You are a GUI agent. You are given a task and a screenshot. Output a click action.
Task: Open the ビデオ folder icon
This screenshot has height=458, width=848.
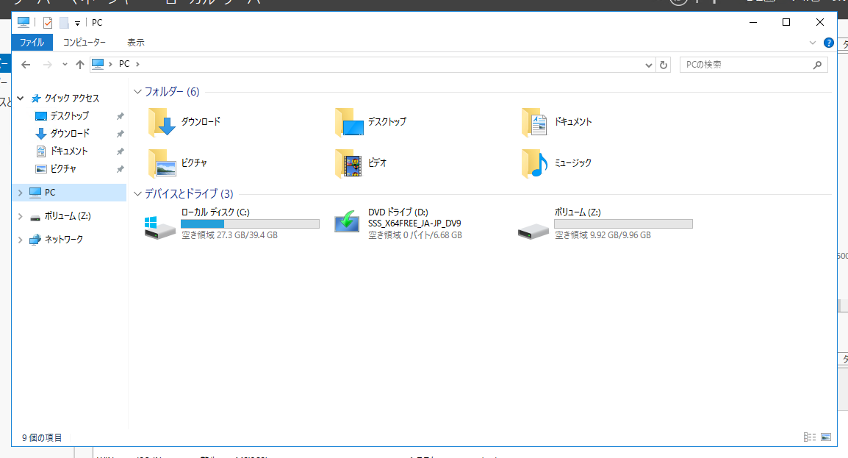click(349, 163)
